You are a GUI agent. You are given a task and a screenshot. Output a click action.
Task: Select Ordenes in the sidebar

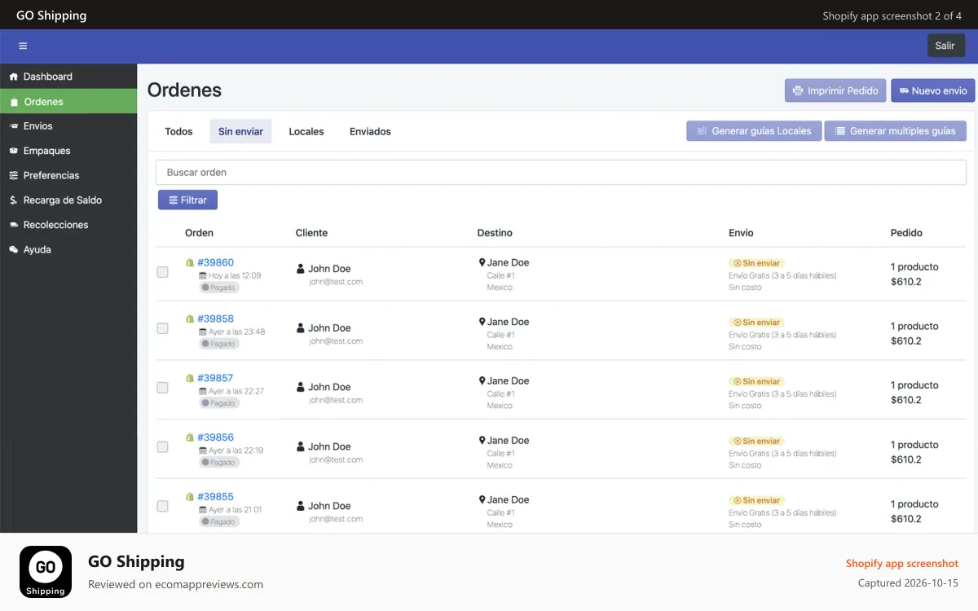68,102
